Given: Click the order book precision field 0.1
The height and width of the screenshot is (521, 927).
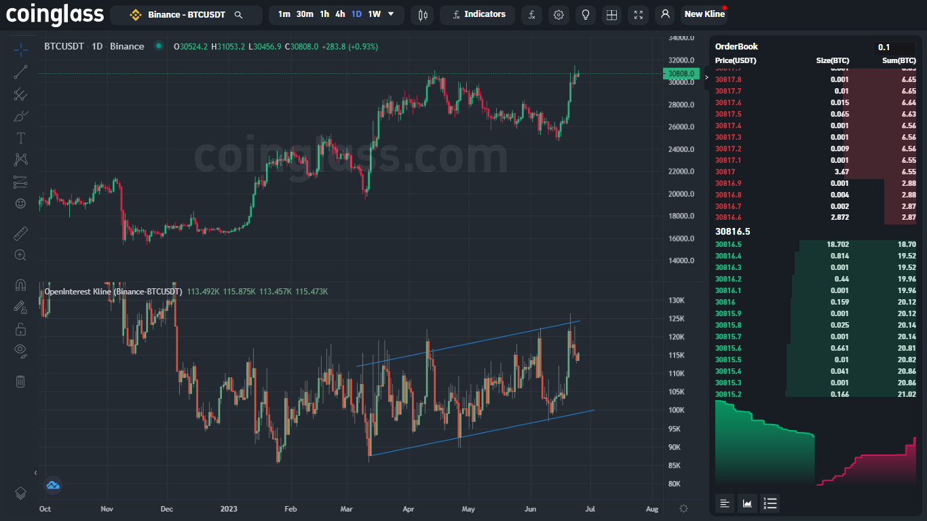Looking at the screenshot, I should 894,47.
